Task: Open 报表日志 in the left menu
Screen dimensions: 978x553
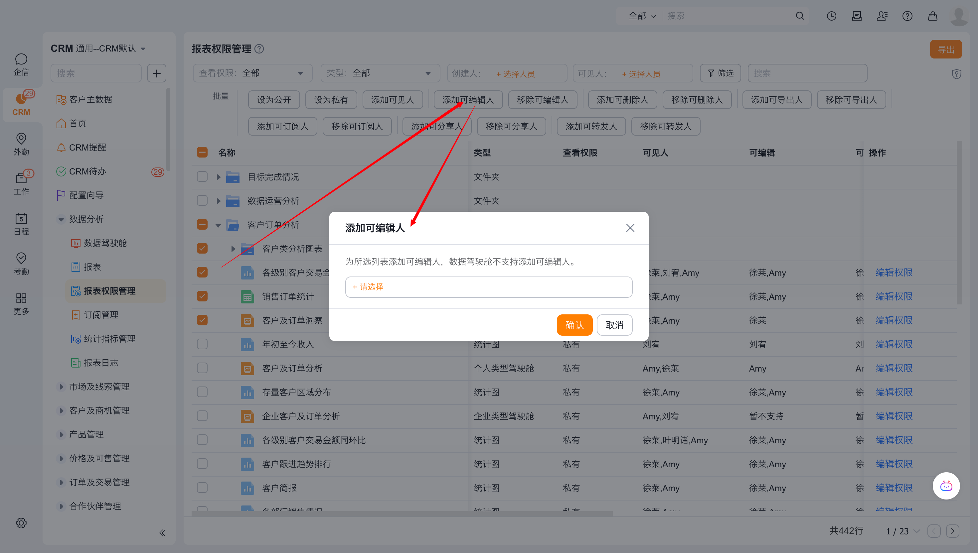Action: pos(101,363)
